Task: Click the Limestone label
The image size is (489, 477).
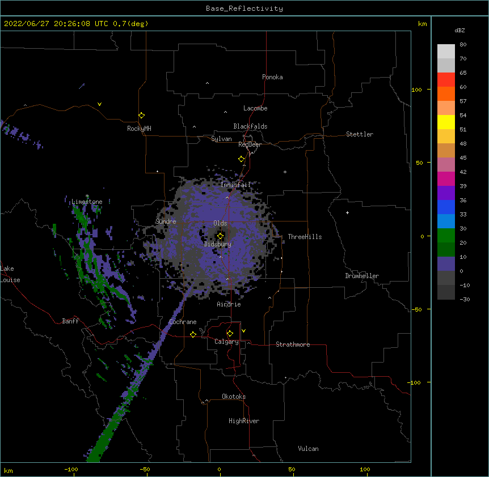Action: coord(87,202)
